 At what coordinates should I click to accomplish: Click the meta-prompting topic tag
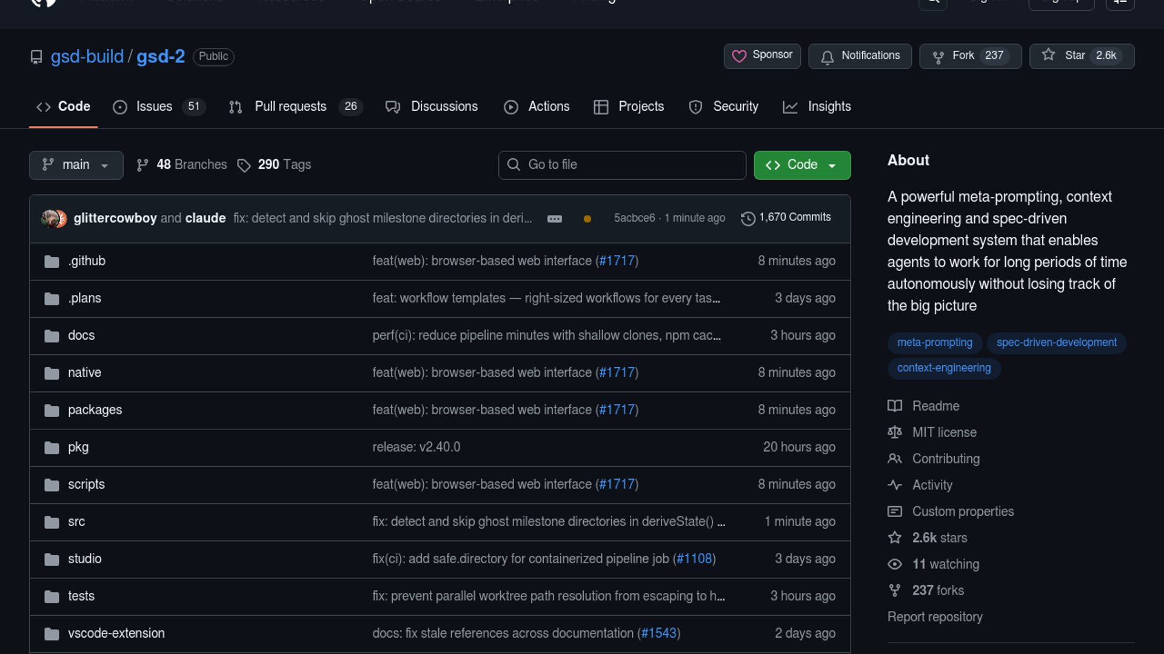coord(934,343)
